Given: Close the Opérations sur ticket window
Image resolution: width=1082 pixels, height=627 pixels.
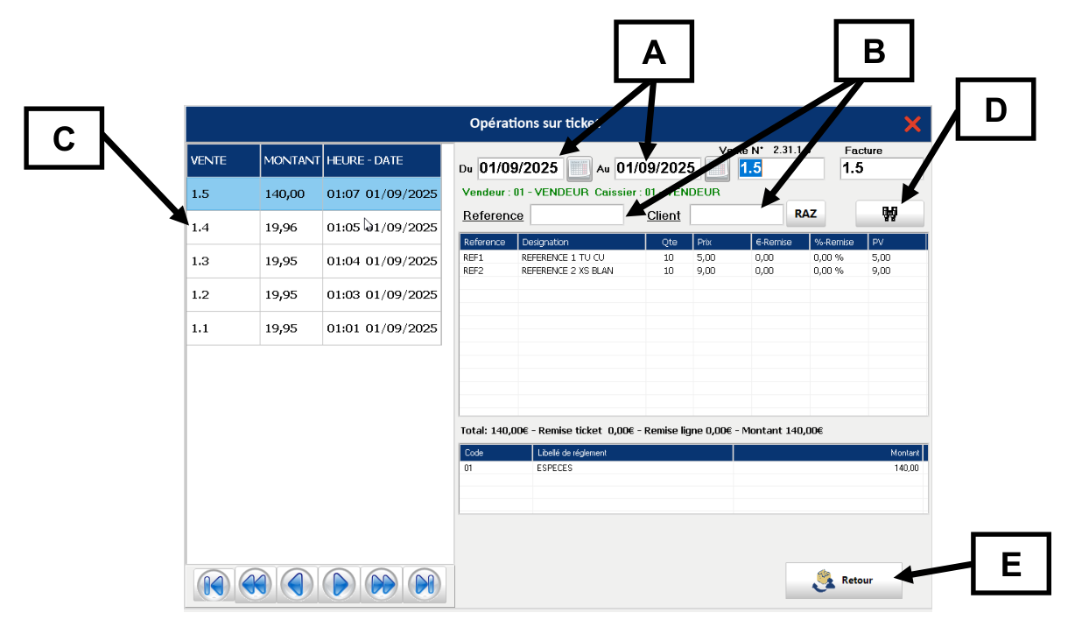Looking at the screenshot, I should (912, 124).
